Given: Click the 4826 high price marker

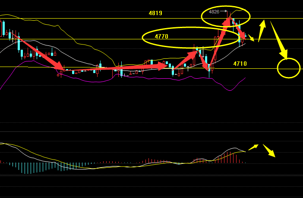Looking at the screenshot, I should point(214,12).
